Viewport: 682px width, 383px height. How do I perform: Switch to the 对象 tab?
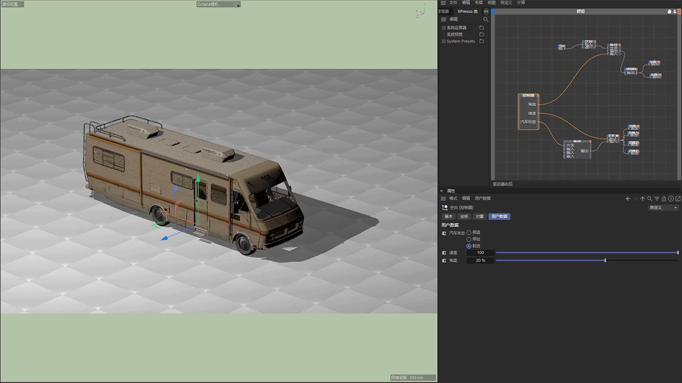coord(480,217)
